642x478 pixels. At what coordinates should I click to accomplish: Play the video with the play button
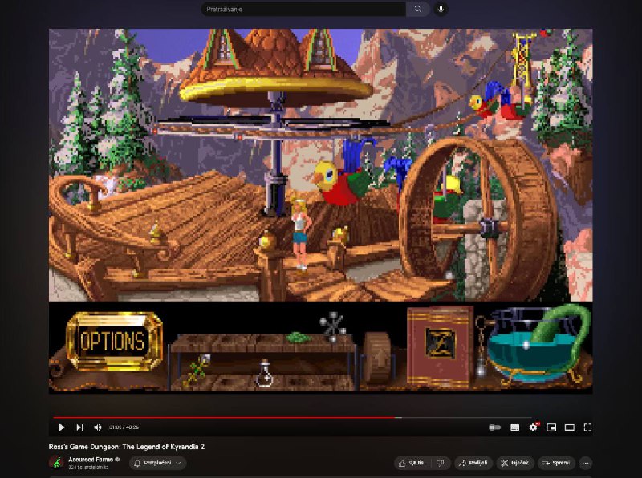[62, 427]
